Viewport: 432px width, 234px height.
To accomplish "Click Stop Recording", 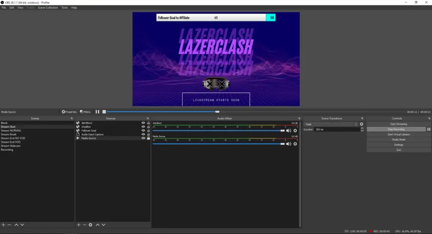I will click(x=396, y=129).
